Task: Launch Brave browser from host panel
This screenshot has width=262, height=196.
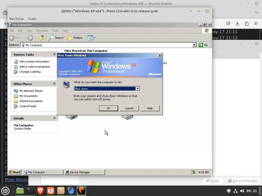Action: coord(40,191)
